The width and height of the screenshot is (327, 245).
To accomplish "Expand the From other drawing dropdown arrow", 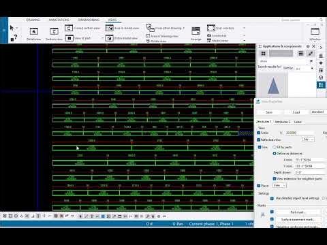I will click(183, 28).
